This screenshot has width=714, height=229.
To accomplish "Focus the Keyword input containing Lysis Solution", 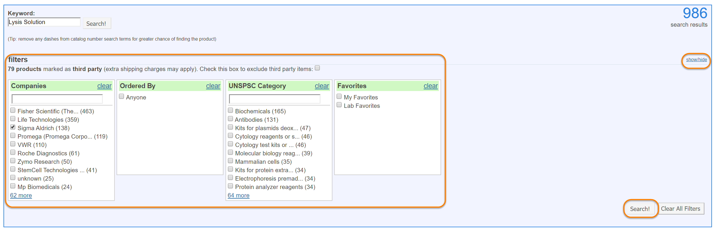I will 44,22.
